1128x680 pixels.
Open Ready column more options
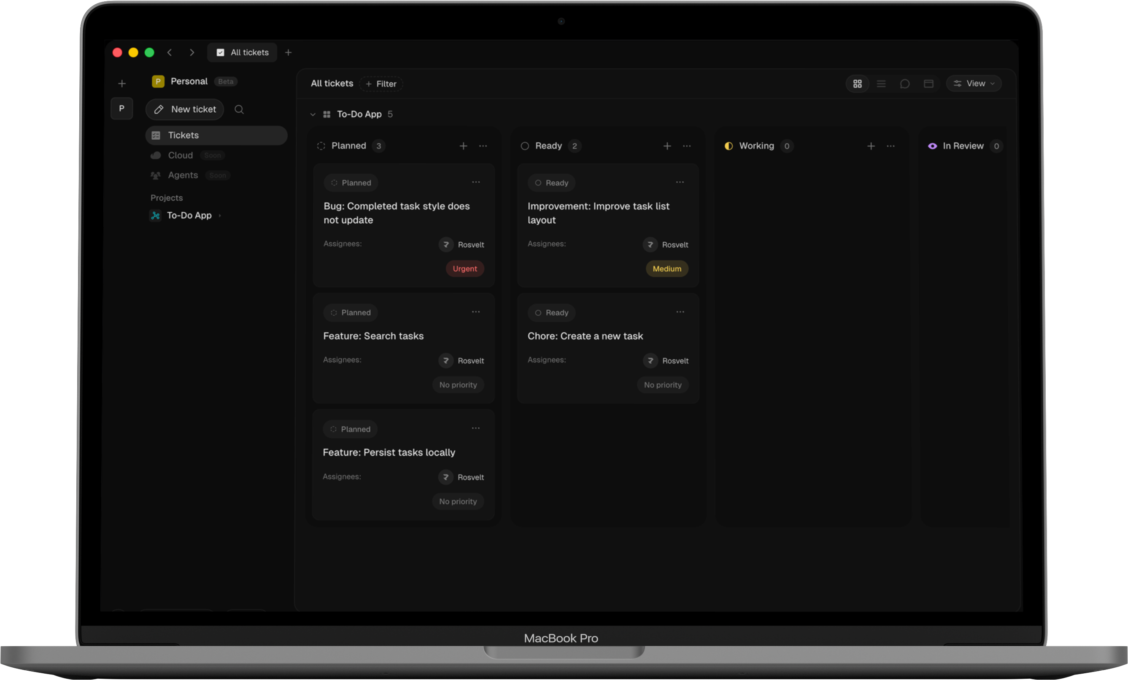[x=687, y=146]
